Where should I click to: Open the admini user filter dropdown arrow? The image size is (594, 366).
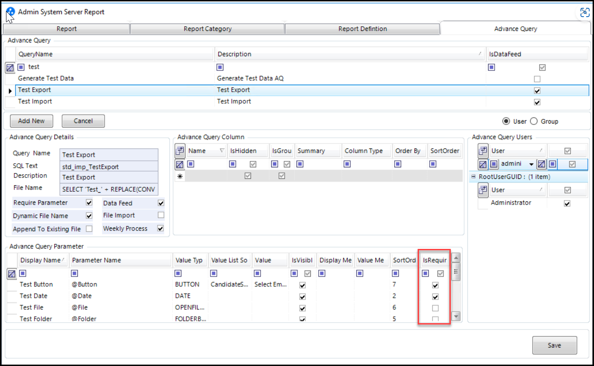pyautogui.click(x=531, y=164)
